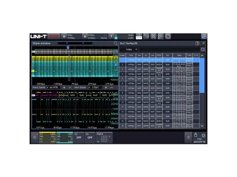Close the Bus1 FlexRay panel
The width and height of the screenshot is (237, 177).
click(204, 43)
